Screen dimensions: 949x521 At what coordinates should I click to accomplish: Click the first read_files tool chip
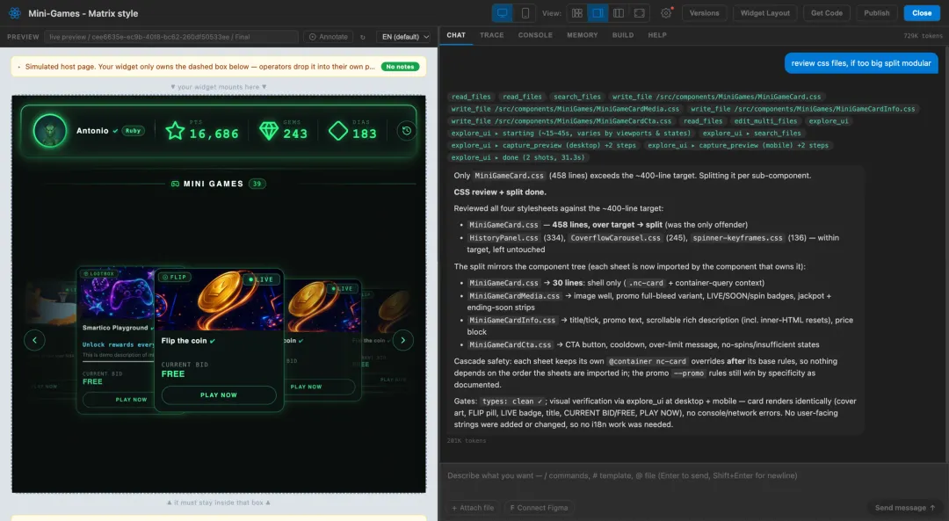(471, 97)
